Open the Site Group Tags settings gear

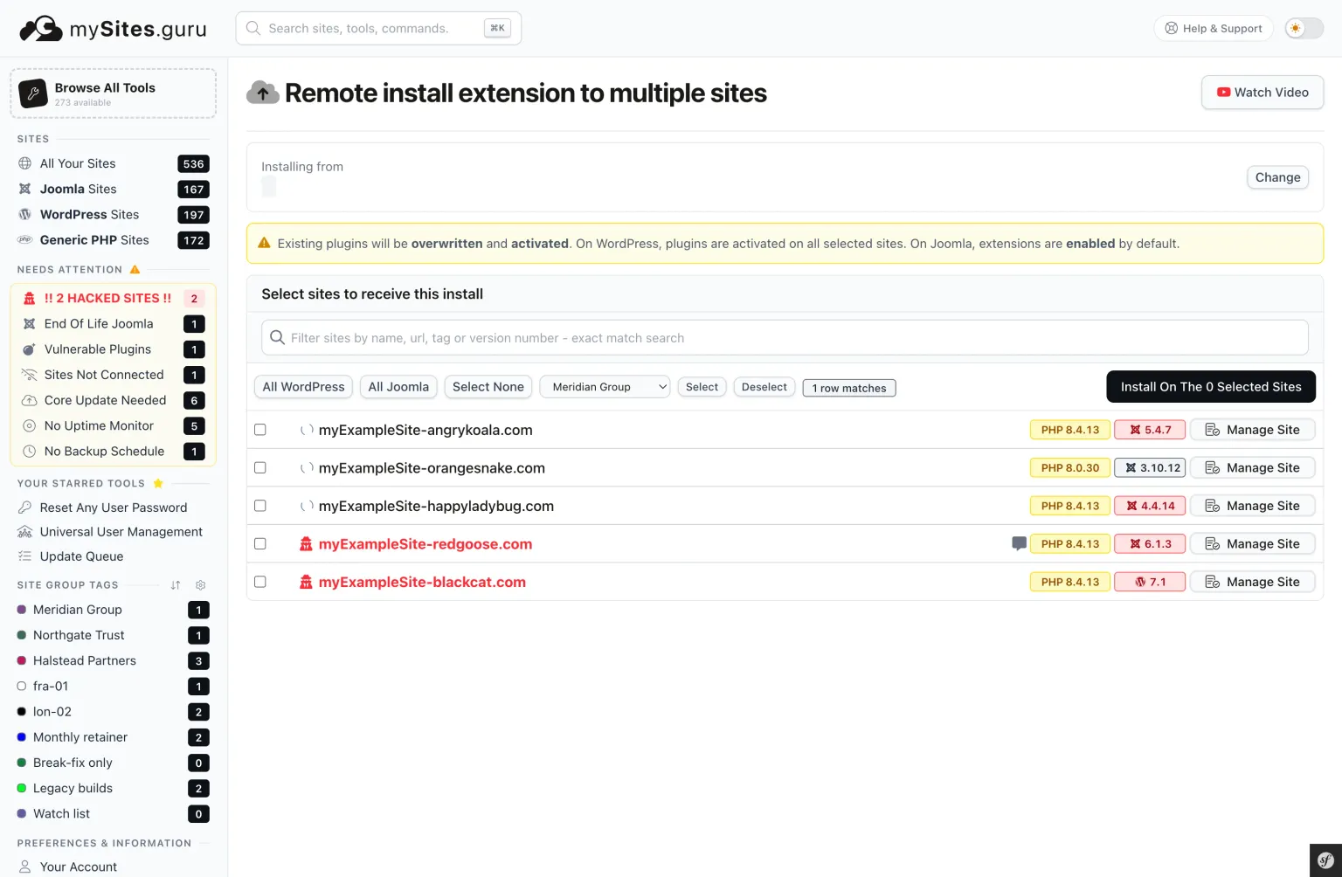pos(200,585)
